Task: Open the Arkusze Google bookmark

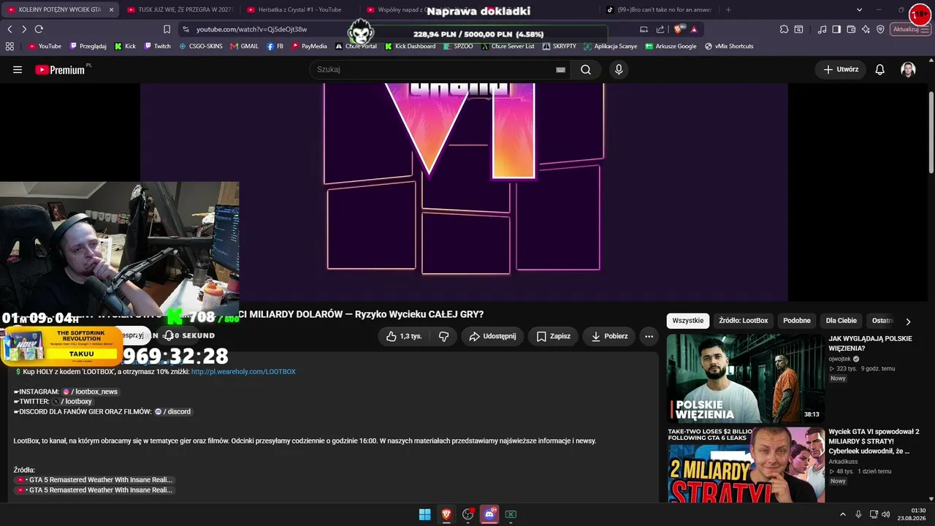Action: point(671,46)
